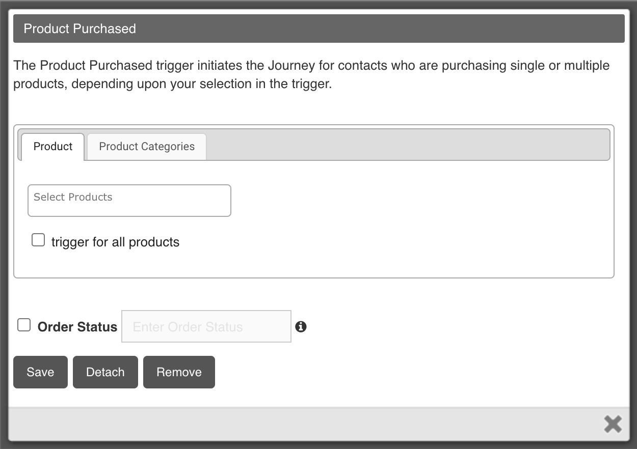Click the Detach button
The width and height of the screenshot is (637, 449).
point(105,372)
